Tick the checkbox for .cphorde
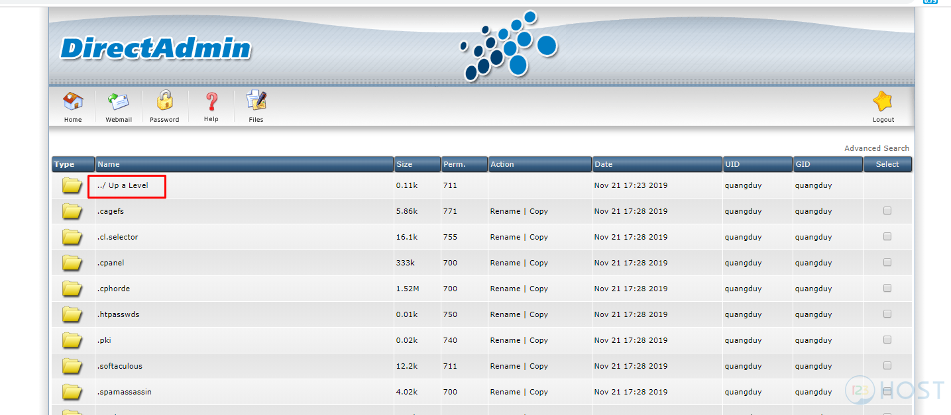951x415 pixels. [x=887, y=288]
